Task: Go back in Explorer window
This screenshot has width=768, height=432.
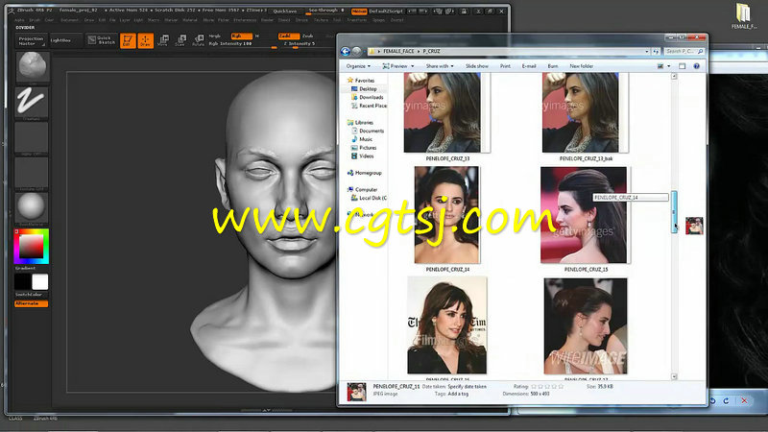Action: [346, 51]
